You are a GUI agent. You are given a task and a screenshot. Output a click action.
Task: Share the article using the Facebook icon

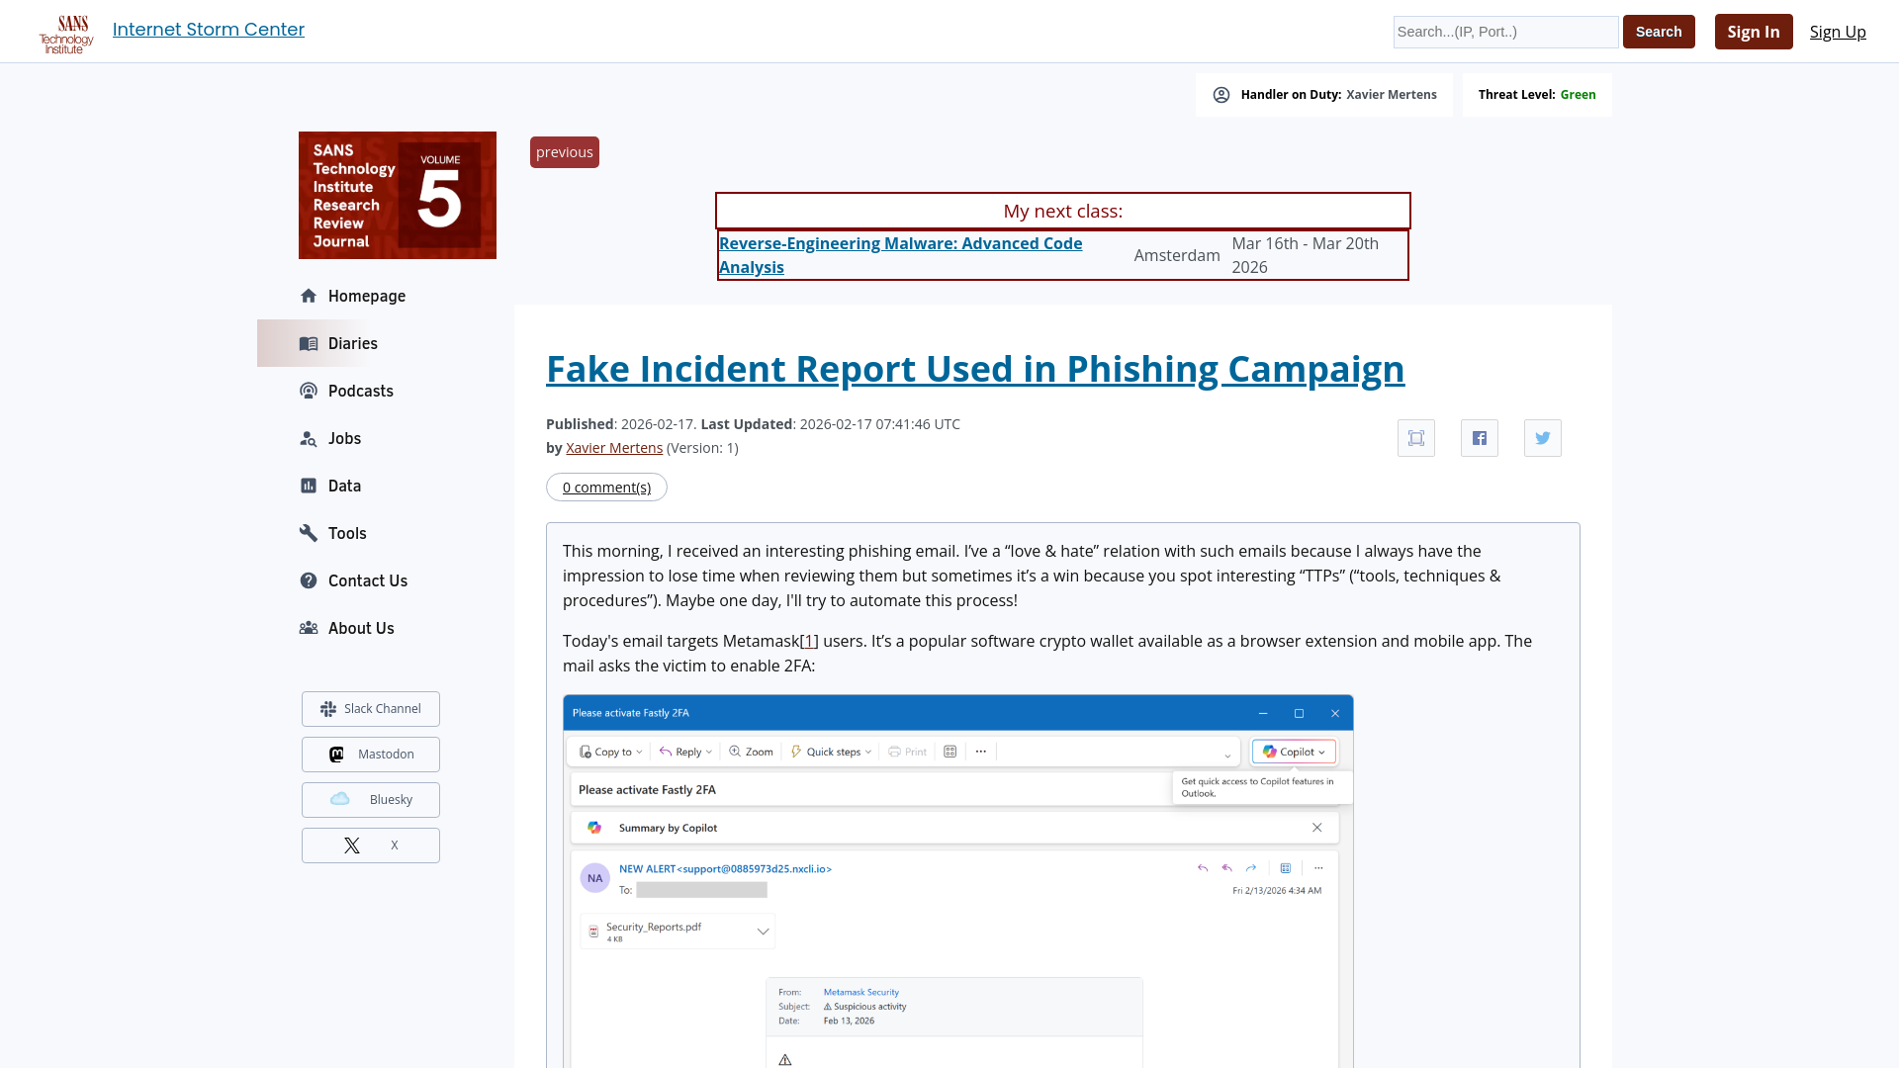pyautogui.click(x=1479, y=437)
